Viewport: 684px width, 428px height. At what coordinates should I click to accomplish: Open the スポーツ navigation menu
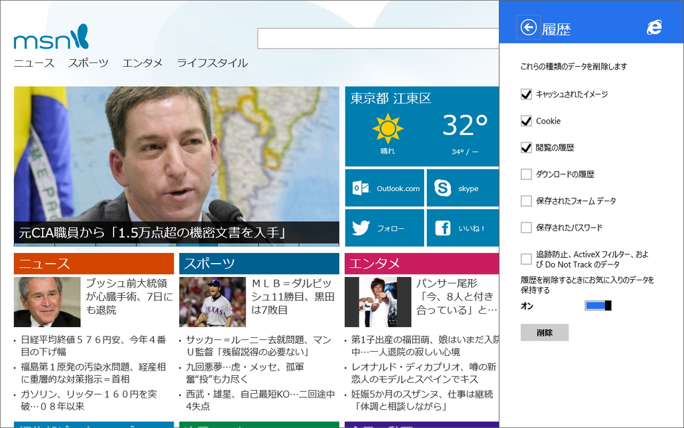click(x=88, y=63)
